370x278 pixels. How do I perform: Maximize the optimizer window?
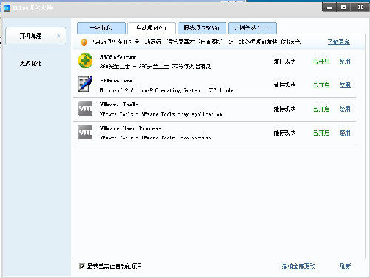[x=343, y=7]
